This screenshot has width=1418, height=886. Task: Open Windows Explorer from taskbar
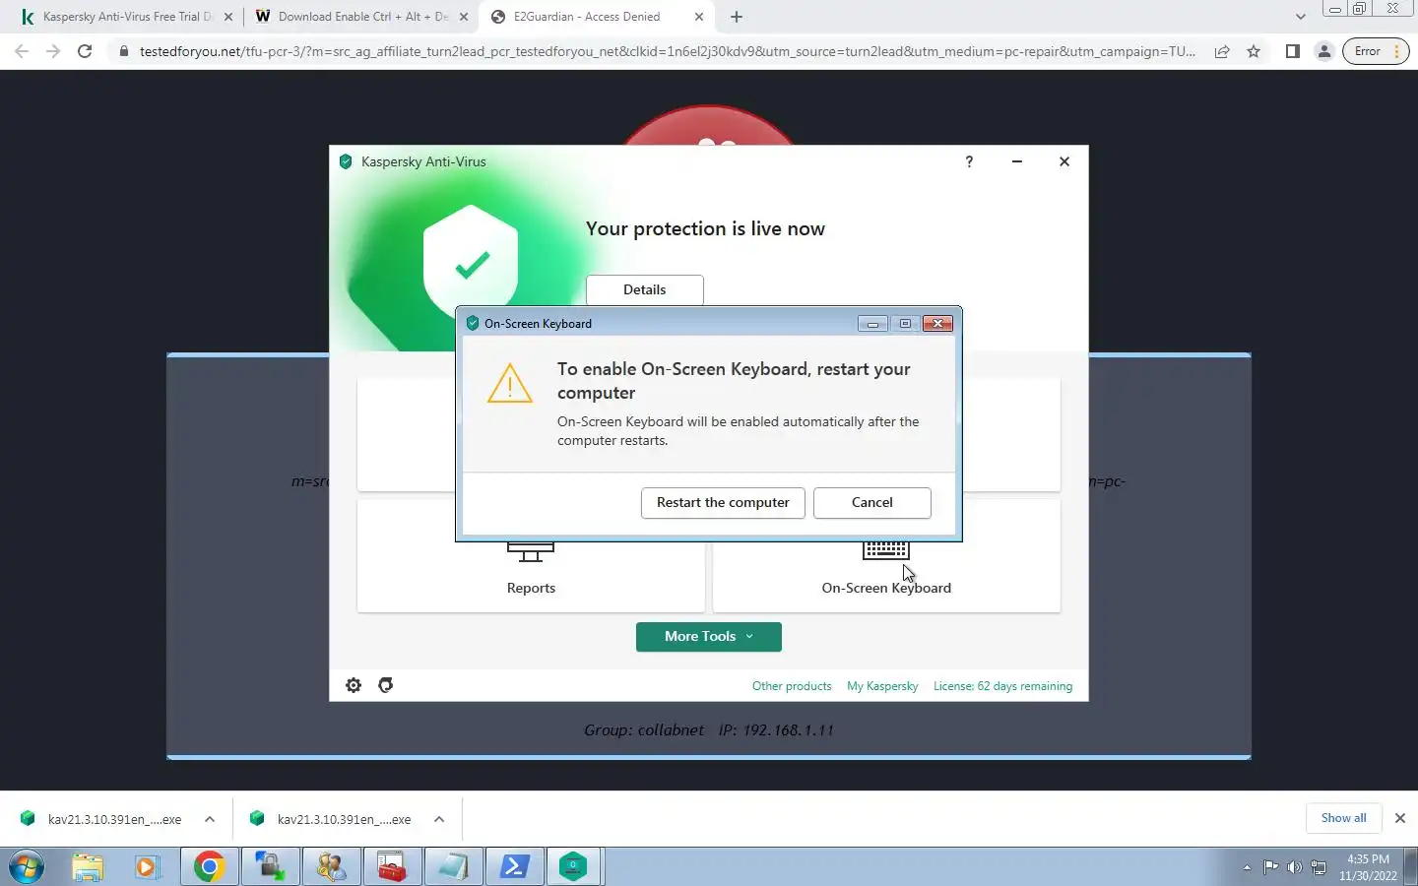[88, 867]
